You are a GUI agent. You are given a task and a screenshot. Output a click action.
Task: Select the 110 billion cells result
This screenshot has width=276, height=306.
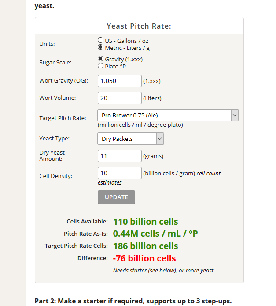point(146,222)
